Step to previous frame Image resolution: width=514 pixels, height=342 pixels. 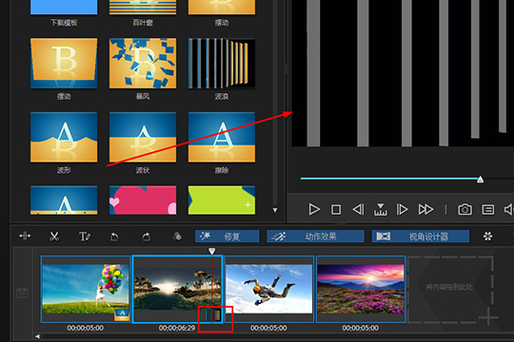point(358,209)
